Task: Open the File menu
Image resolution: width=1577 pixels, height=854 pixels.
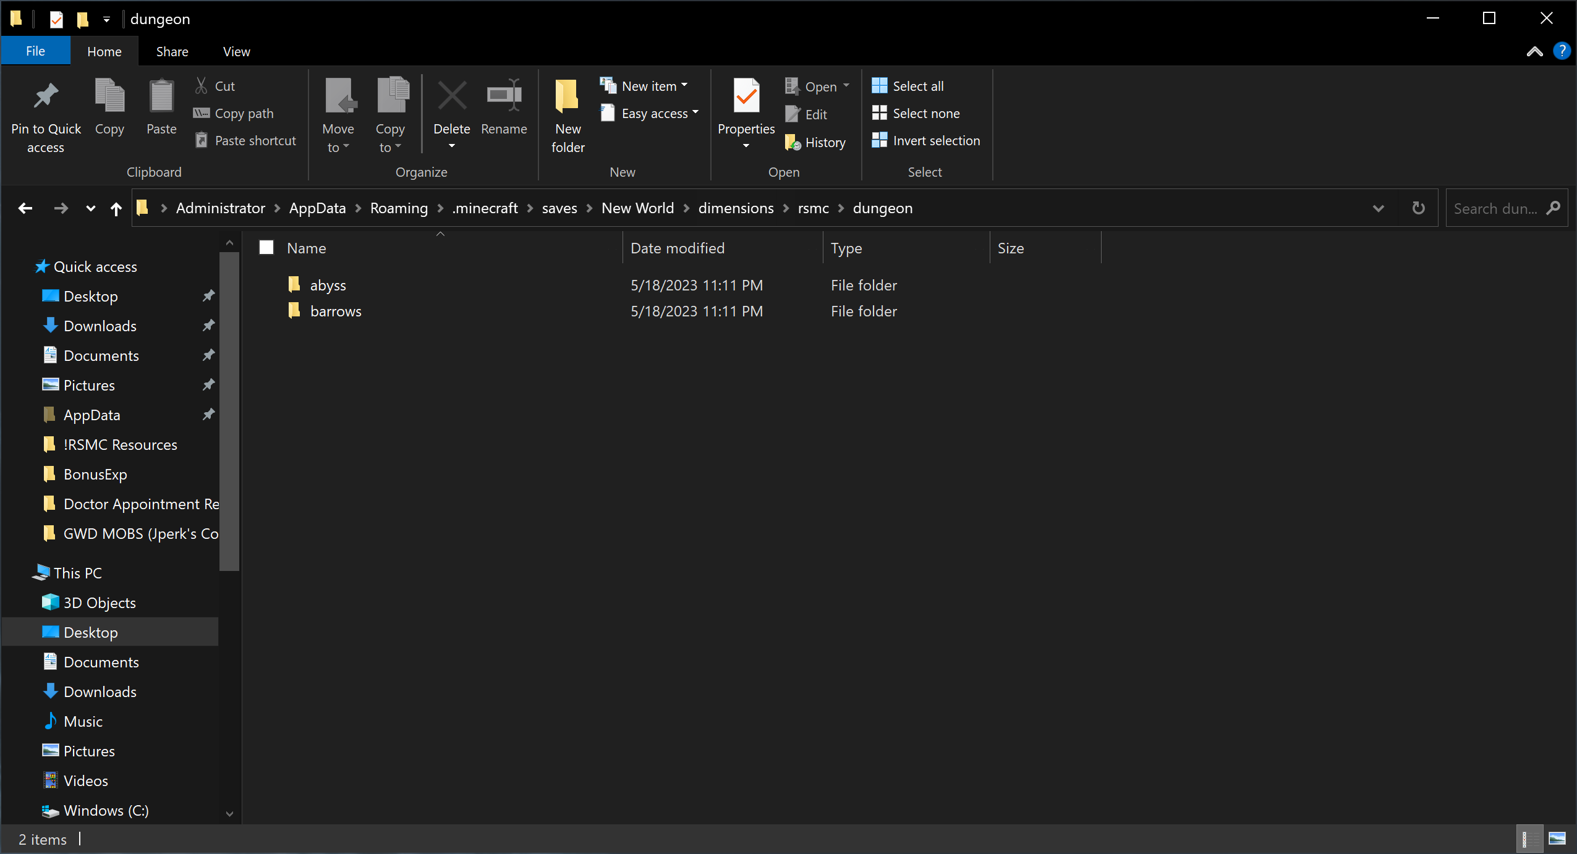Action: coord(35,51)
